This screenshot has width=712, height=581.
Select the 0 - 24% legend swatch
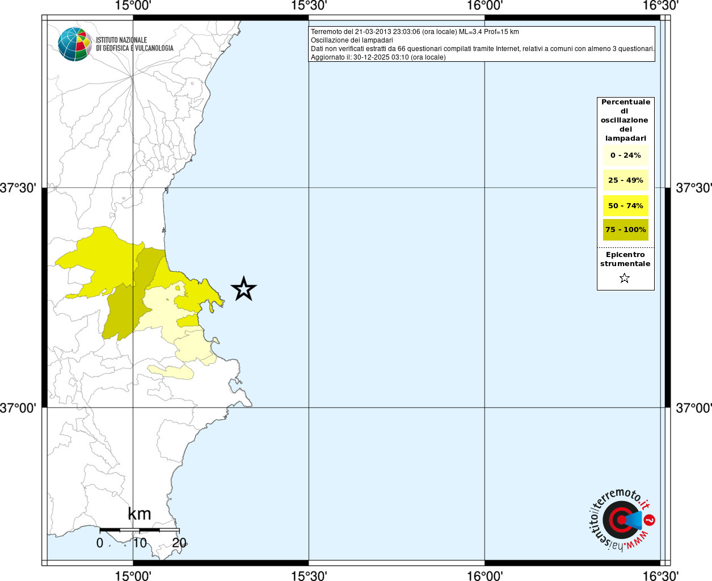(625, 155)
